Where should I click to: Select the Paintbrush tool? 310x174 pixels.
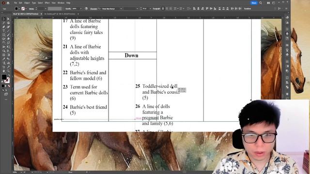pyautogui.click(x=8, y=35)
